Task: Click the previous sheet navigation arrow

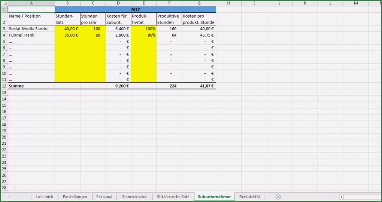Action: coord(9,197)
